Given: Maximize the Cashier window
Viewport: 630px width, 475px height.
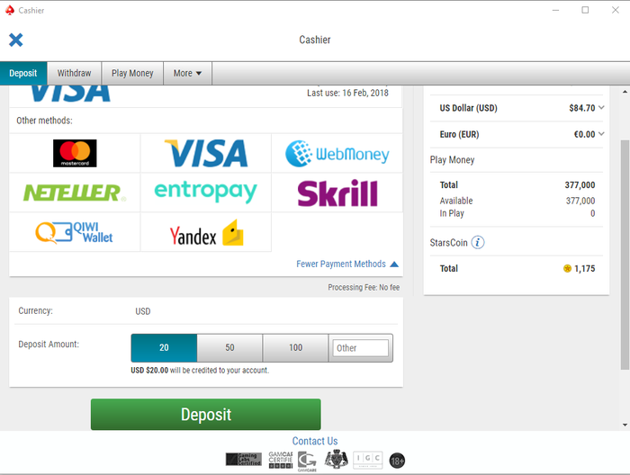Looking at the screenshot, I should (585, 10).
